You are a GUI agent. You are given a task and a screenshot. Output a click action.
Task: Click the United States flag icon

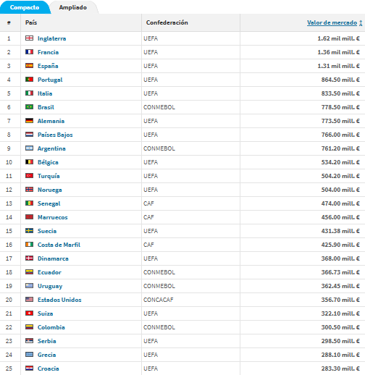pos(29,300)
